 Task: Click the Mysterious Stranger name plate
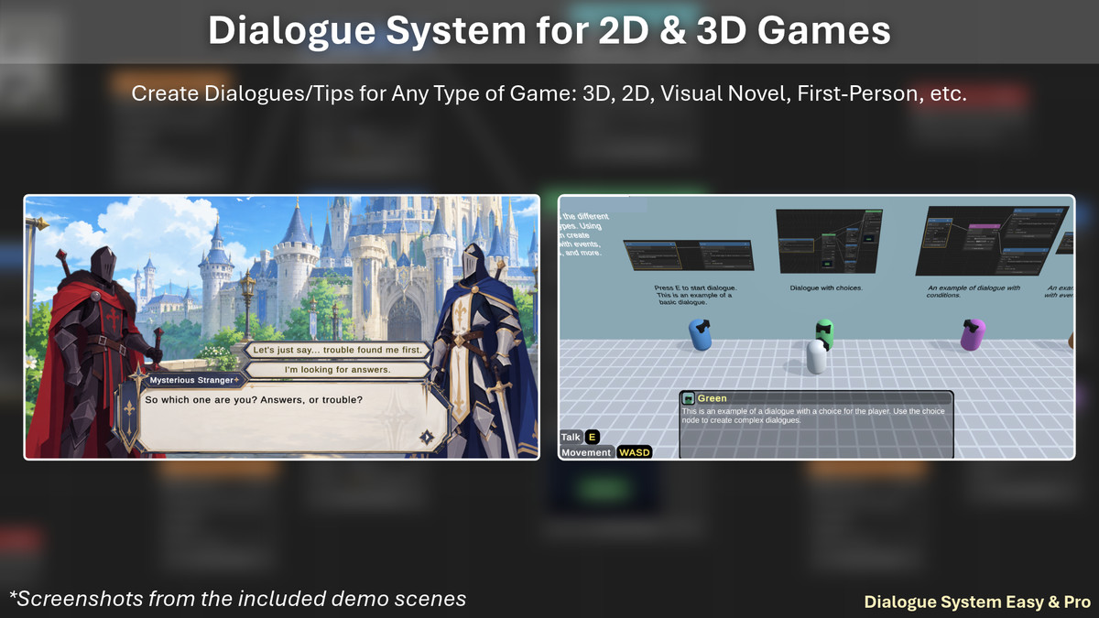193,380
